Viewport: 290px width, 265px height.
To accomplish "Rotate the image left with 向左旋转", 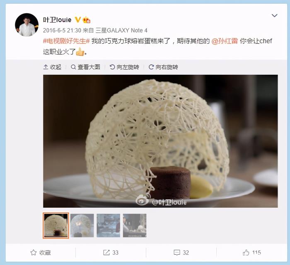I will (x=124, y=67).
